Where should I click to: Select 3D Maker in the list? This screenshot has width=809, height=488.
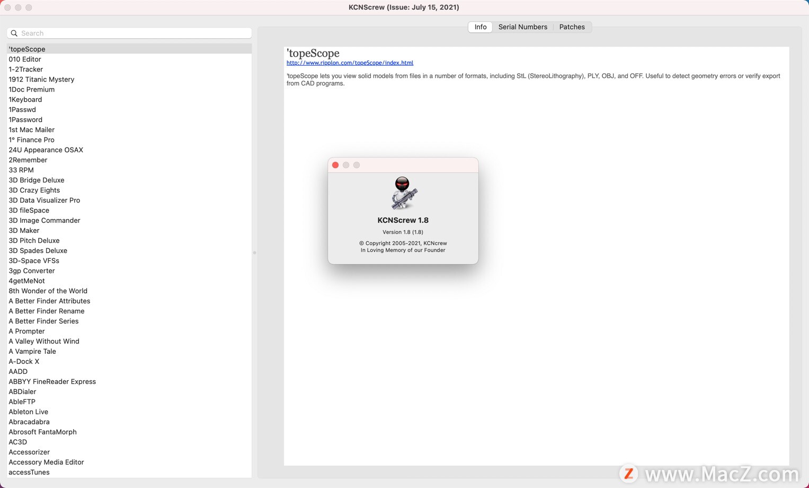(129, 230)
